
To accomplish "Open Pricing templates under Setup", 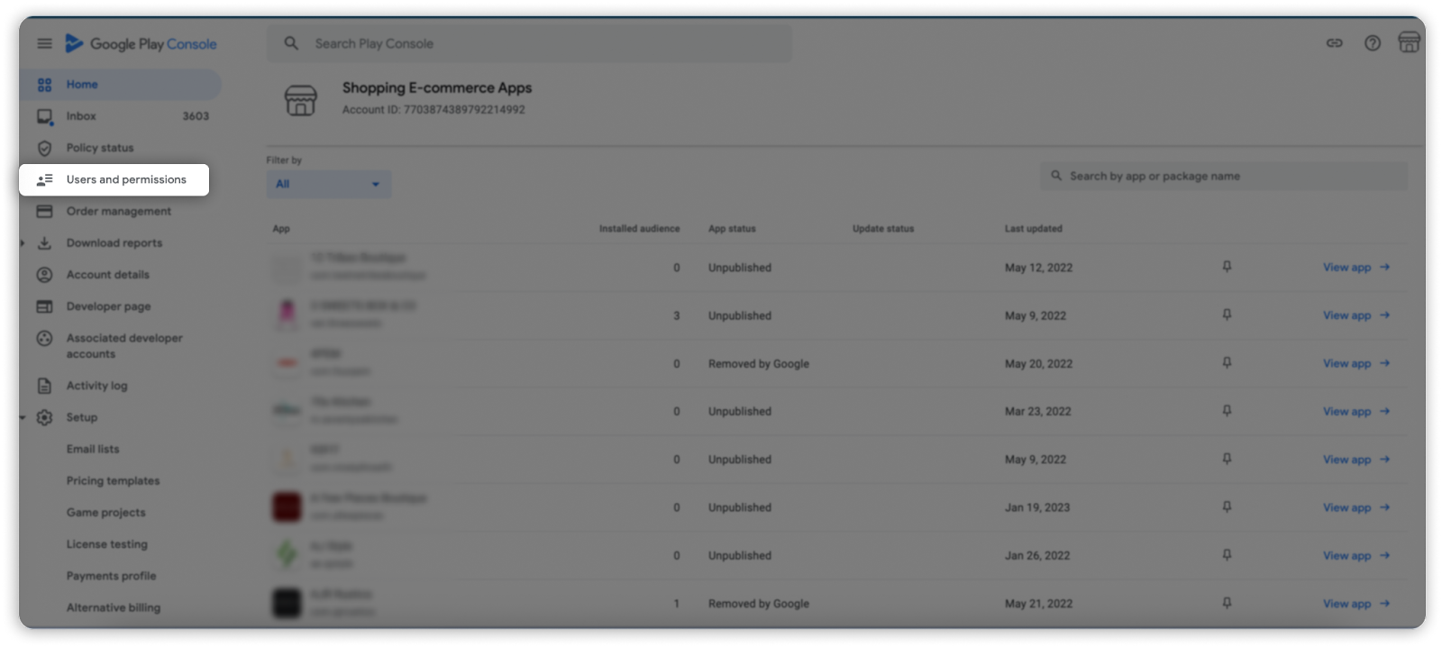I will click(x=113, y=480).
